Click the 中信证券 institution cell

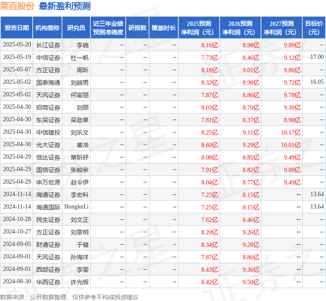[x=48, y=58]
